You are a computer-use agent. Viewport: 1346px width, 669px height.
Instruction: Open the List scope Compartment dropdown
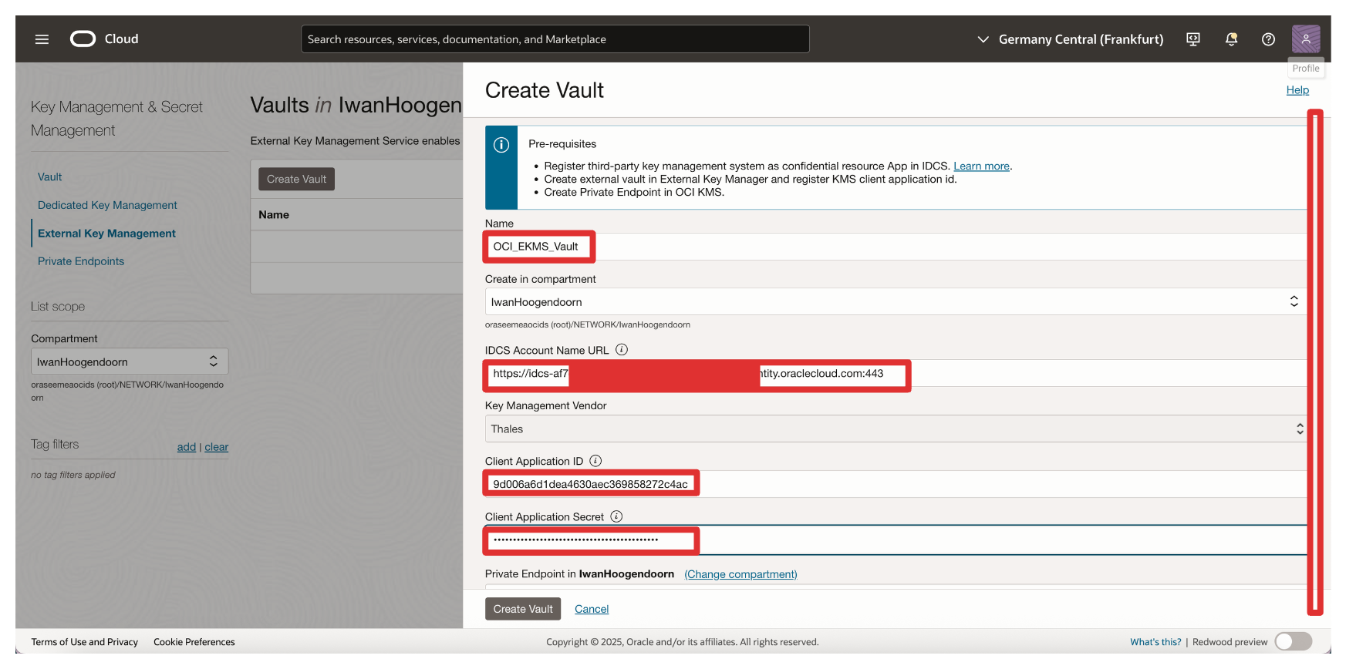click(129, 361)
